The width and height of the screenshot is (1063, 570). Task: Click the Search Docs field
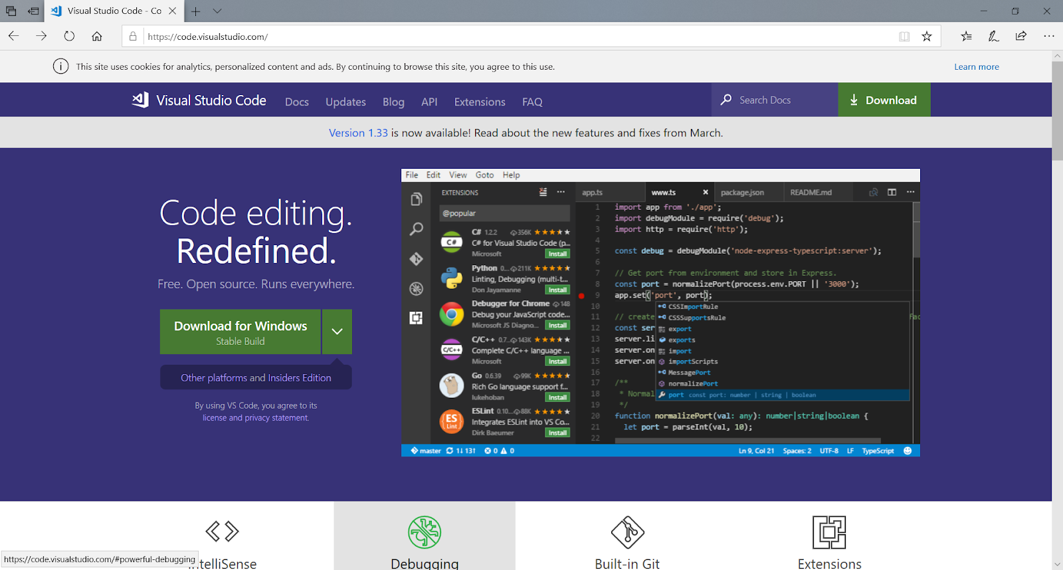[775, 100]
